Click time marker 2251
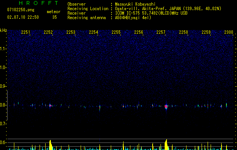This screenshot has width=237, height=150. [26, 32]
